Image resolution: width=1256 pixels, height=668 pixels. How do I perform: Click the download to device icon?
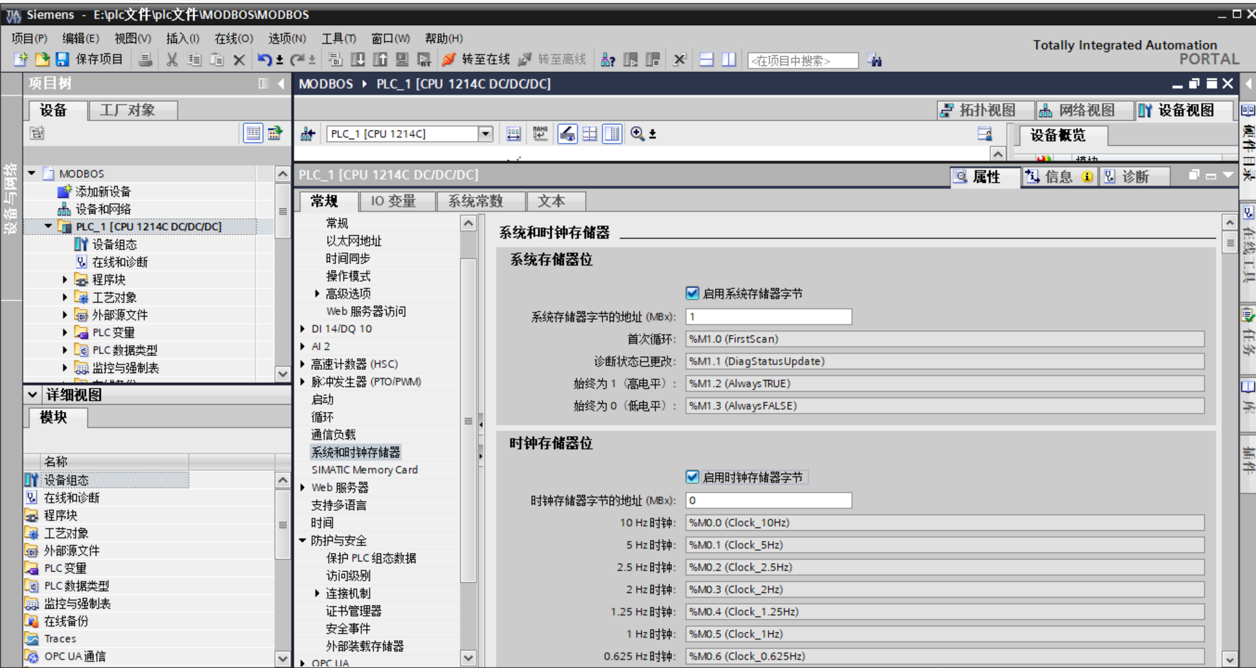[358, 60]
